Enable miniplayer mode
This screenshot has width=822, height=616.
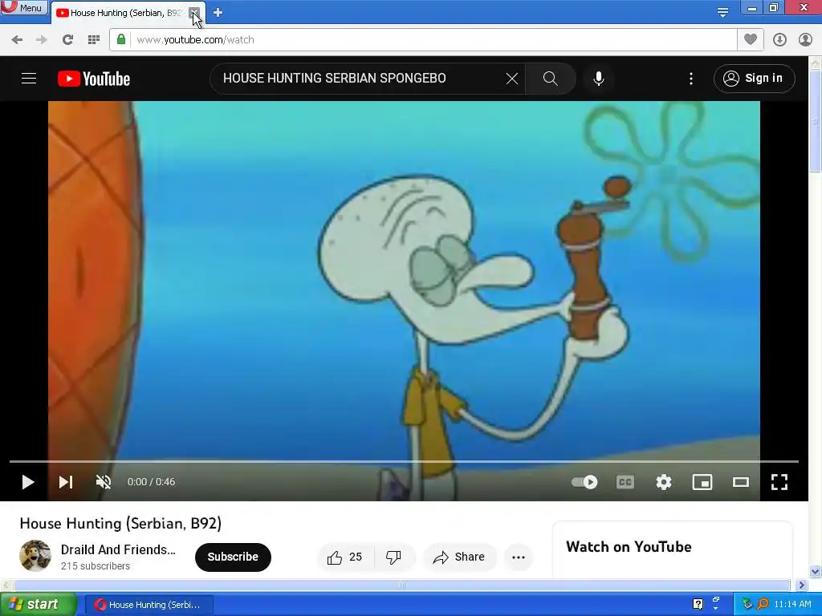702,482
